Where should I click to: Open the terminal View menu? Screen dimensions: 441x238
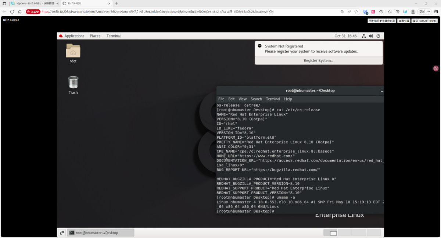click(x=243, y=99)
